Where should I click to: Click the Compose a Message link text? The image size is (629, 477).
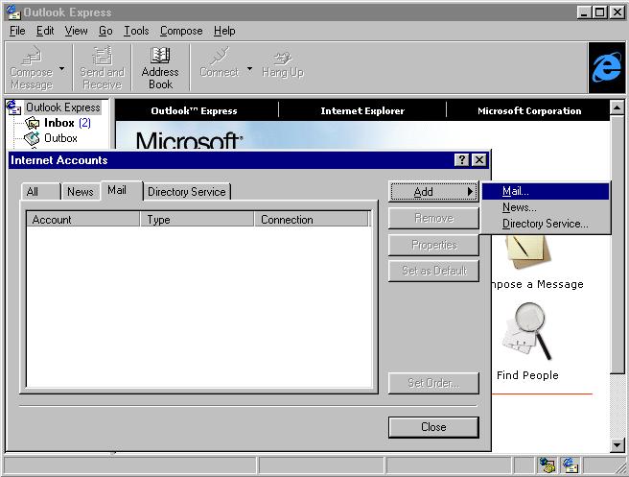pos(538,284)
